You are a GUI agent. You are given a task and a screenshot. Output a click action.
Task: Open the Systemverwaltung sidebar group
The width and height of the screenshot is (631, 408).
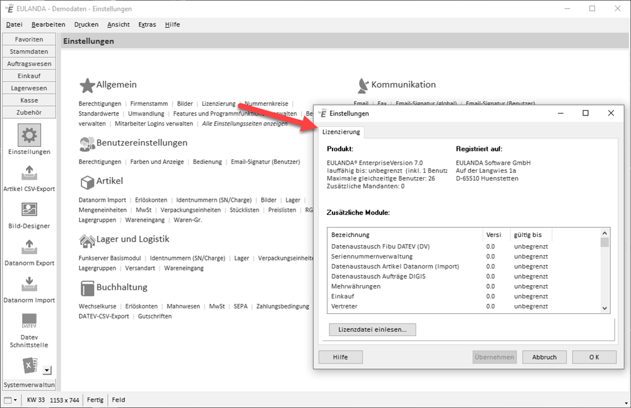coord(29,385)
